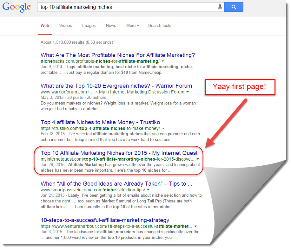Click the smartpassiveincome.com green URL text
The width and height of the screenshot is (291, 249).
93,190
